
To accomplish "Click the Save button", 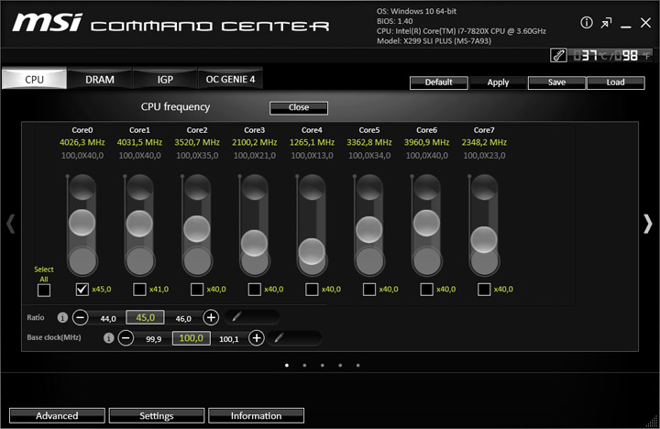I will pyautogui.click(x=556, y=82).
